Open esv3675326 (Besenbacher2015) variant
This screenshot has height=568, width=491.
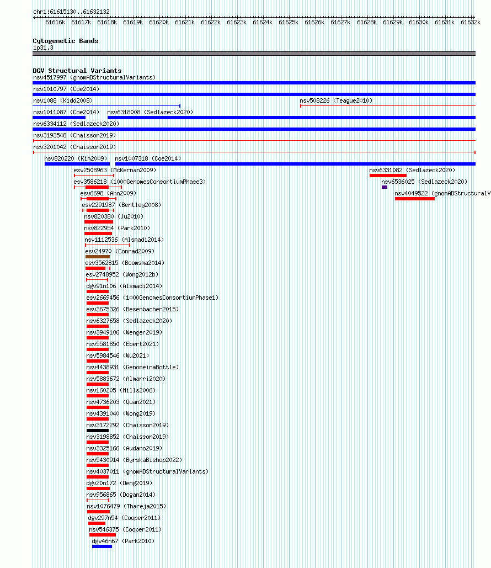132,309
